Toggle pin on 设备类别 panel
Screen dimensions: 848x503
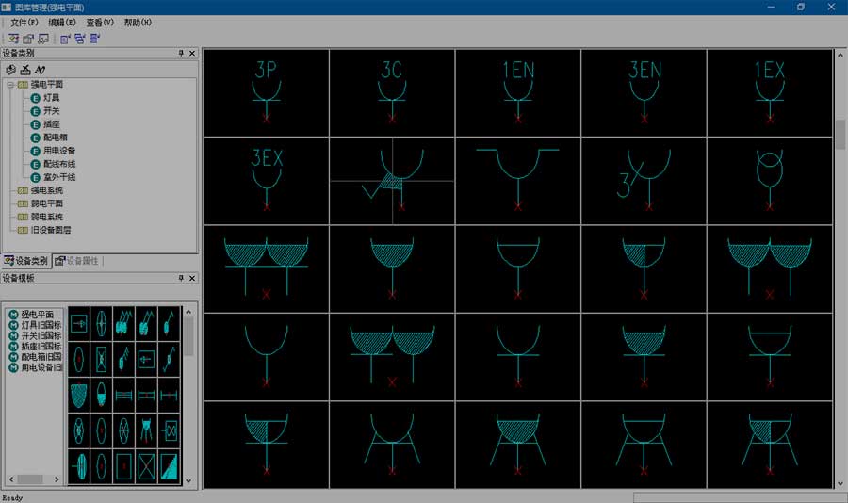(181, 53)
